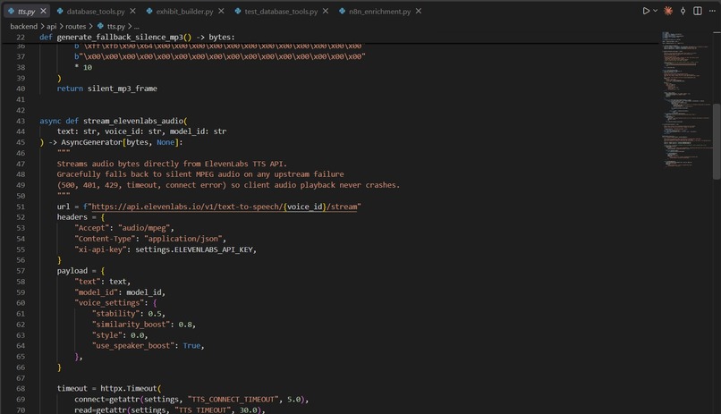Screen dimensions: 721x414
Task: Click '"model_id": model_id' line
Action: (120, 292)
